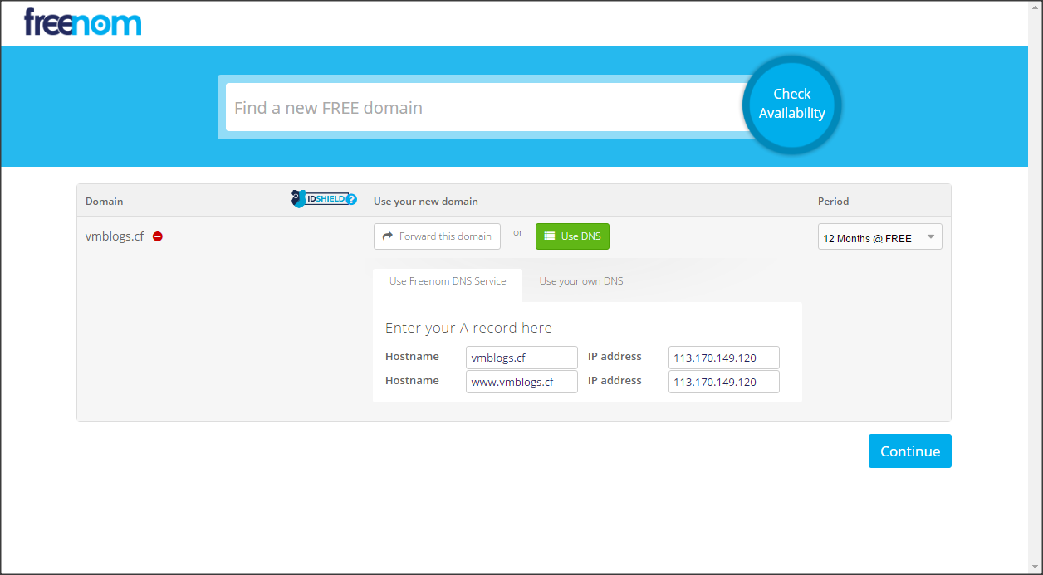The image size is (1043, 575).
Task: Remove vmblogs.cf using the red icon
Action: tap(158, 236)
